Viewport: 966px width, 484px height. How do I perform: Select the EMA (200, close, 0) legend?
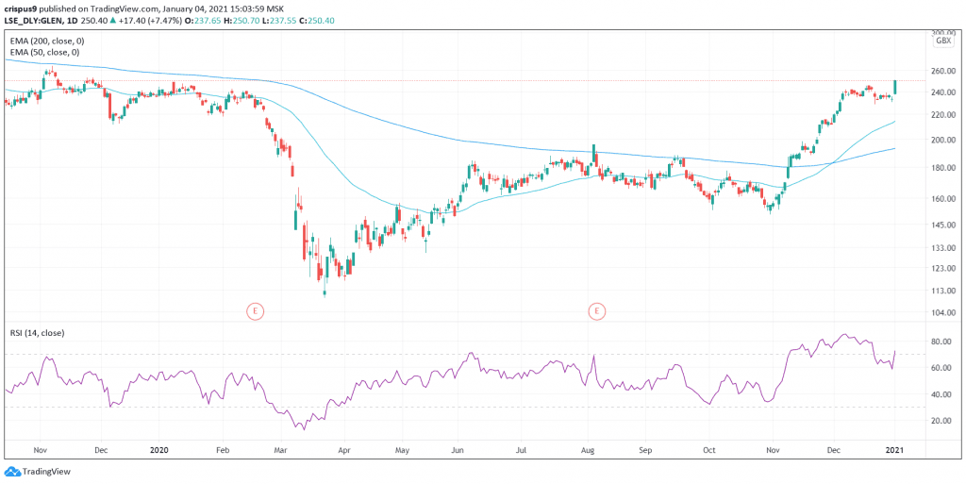point(46,41)
